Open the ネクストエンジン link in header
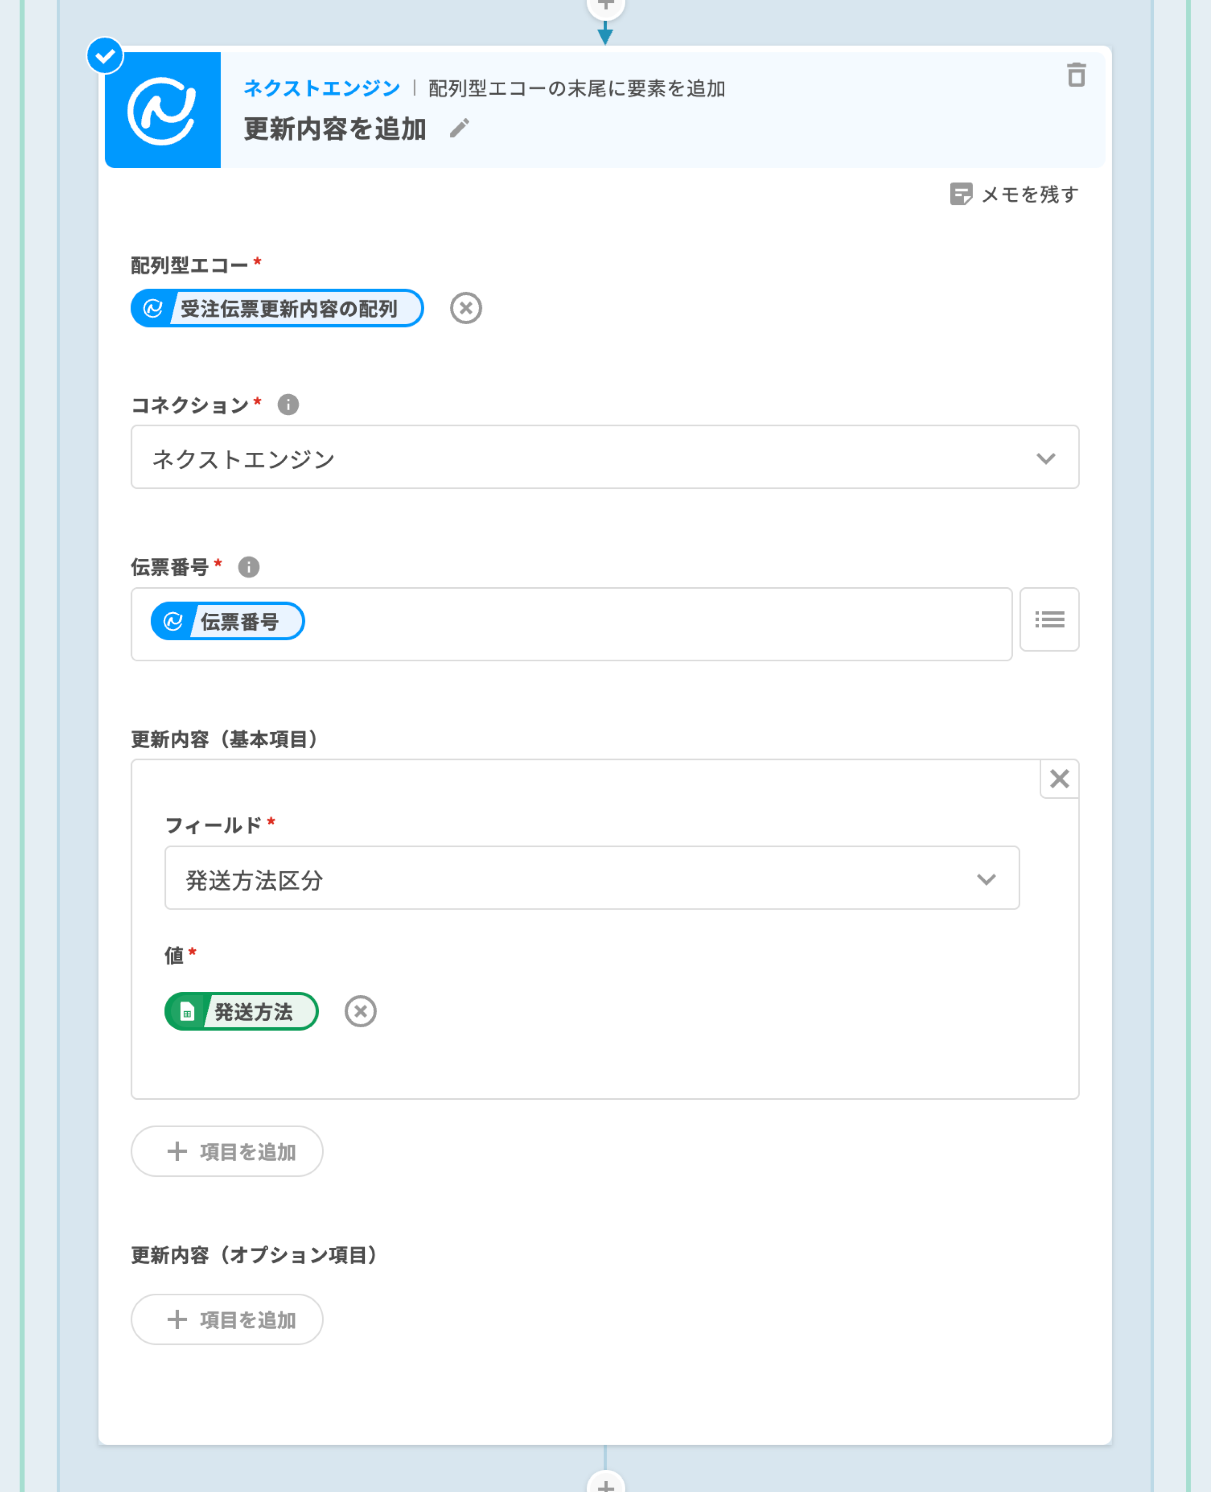The height and width of the screenshot is (1492, 1211). (322, 88)
